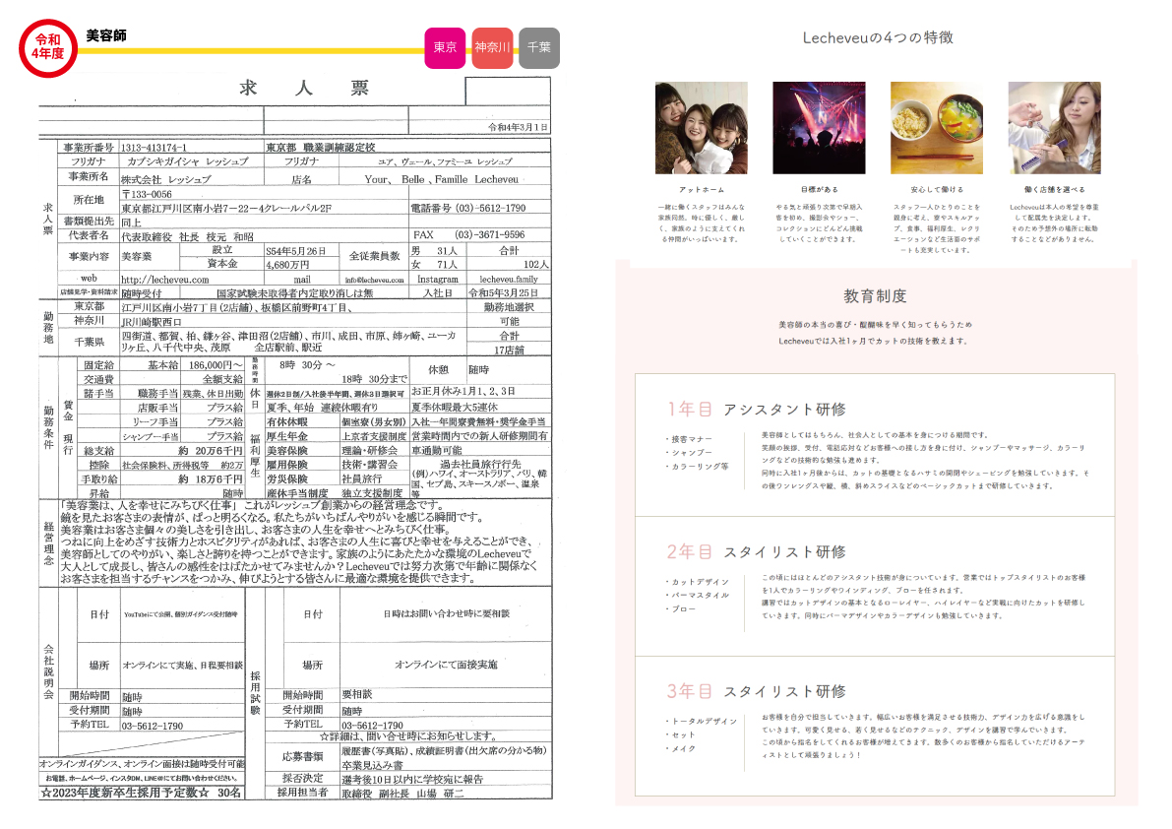Click the 手取り給 amount 約18万6千円
This screenshot has height=829, width=1172.
211,479
